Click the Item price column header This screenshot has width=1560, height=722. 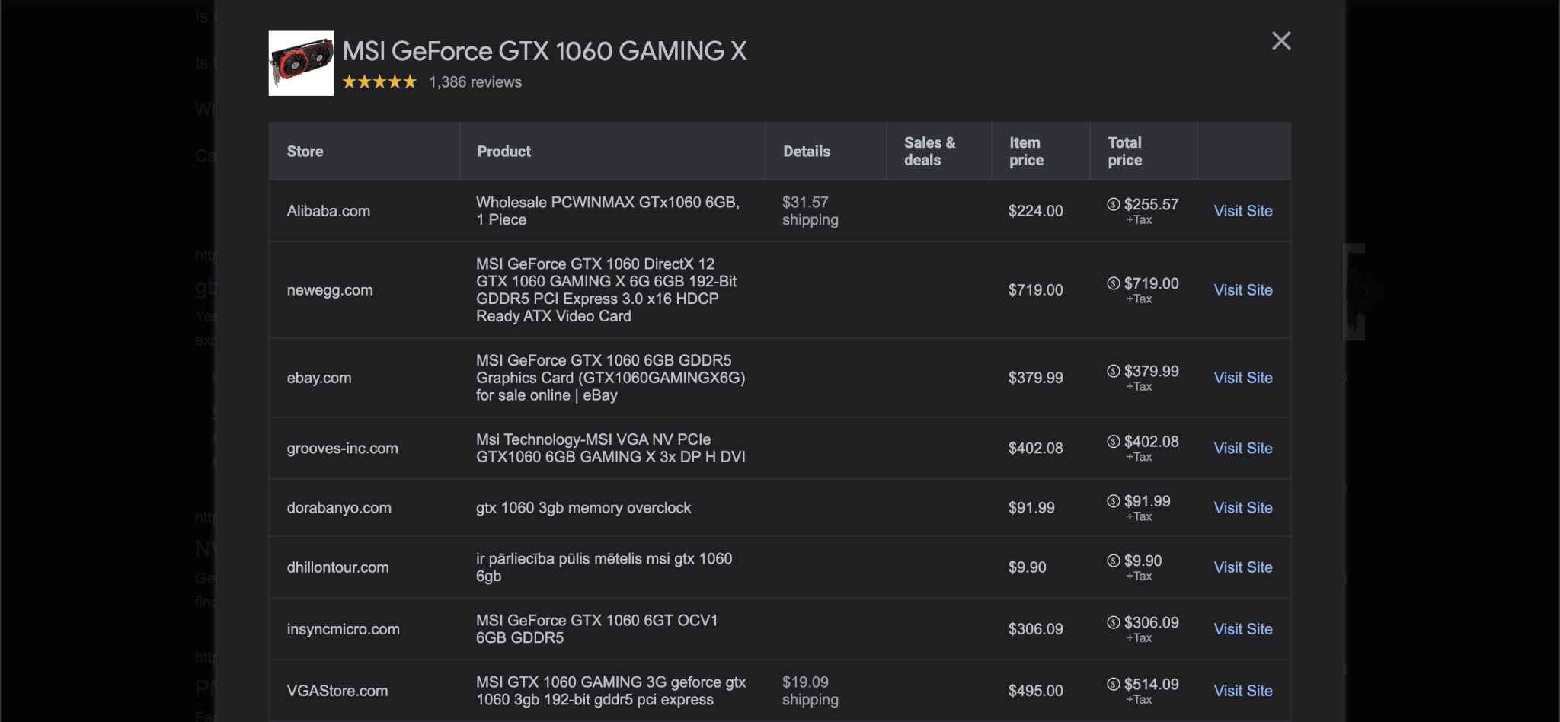coord(1025,151)
